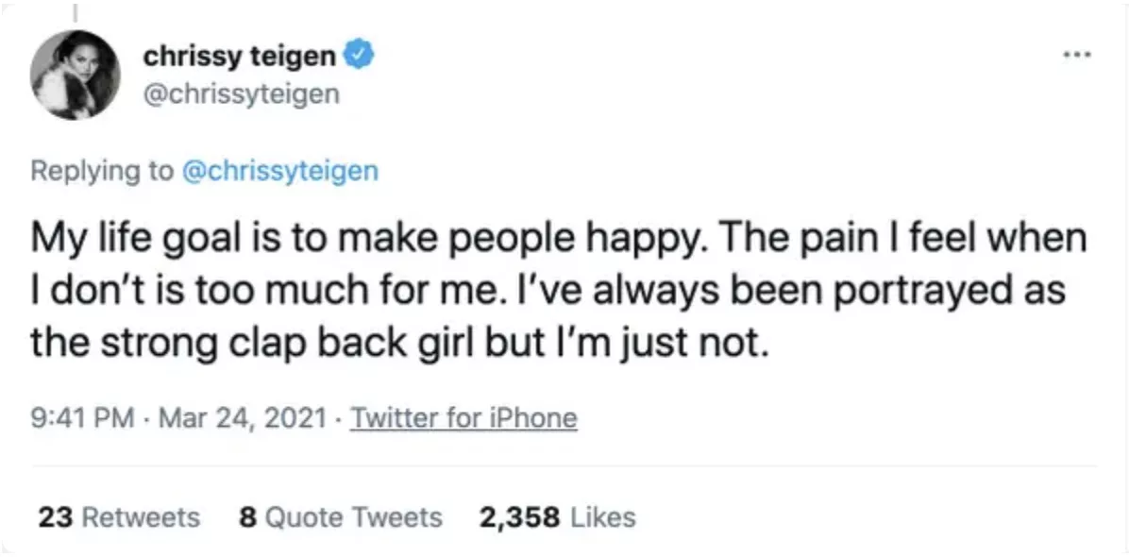
Task: Click tweet line starting "My life goal"
Action: point(558,239)
